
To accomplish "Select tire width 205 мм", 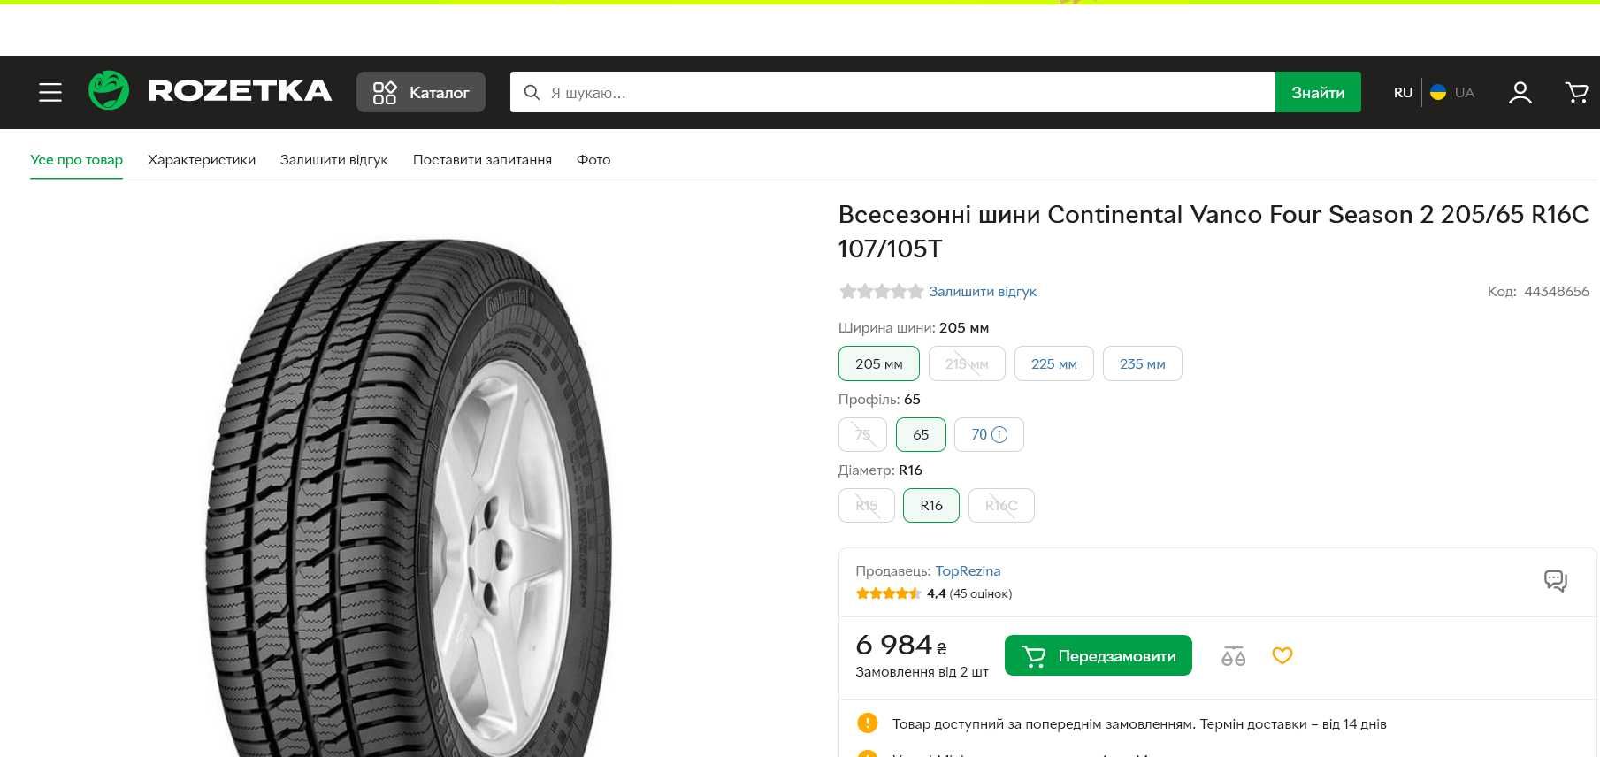I will 879,363.
